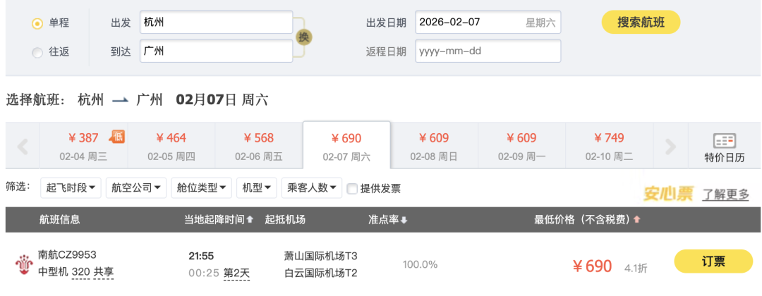The height and width of the screenshot is (296, 762).
Task: Select the 02-07 周六 ¥690 date tab
Action: 346,145
